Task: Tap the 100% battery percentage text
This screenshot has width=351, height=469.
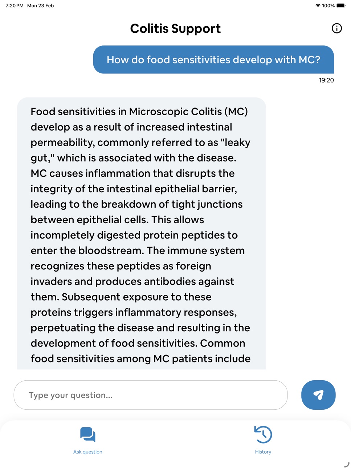Action: [x=328, y=6]
